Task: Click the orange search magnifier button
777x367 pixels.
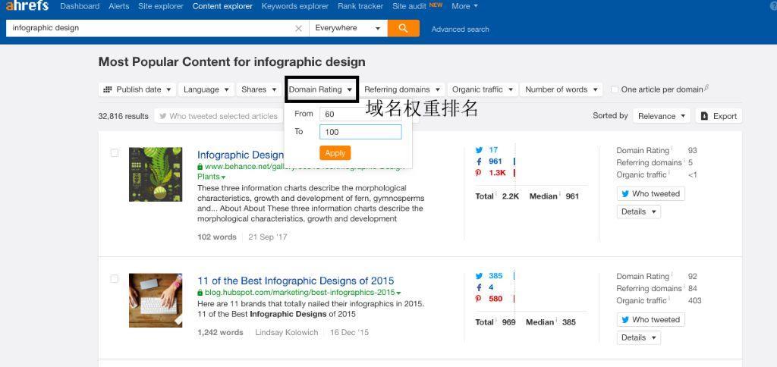Action: pos(403,28)
